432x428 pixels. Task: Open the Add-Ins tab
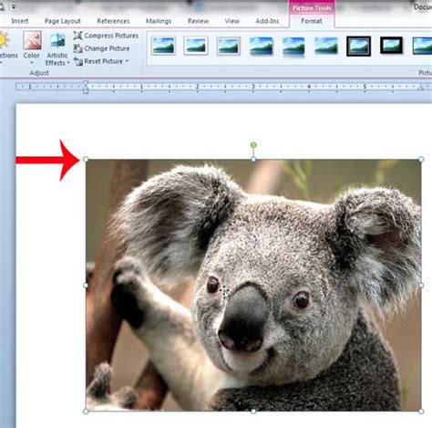coord(267,21)
